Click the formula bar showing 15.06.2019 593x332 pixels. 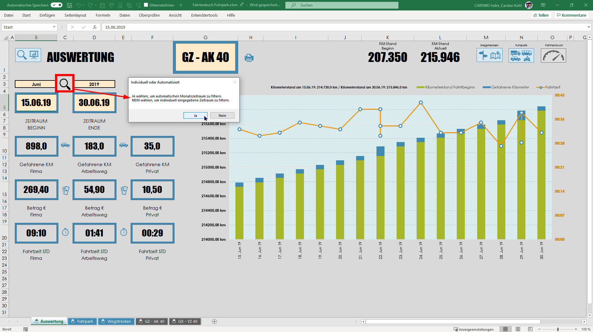[x=344, y=27]
